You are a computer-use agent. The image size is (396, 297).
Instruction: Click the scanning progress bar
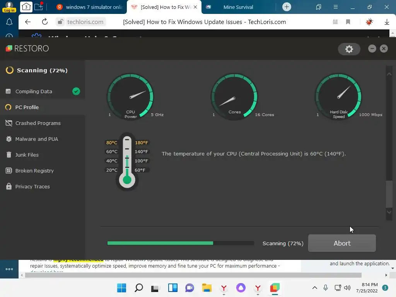tap(181, 243)
